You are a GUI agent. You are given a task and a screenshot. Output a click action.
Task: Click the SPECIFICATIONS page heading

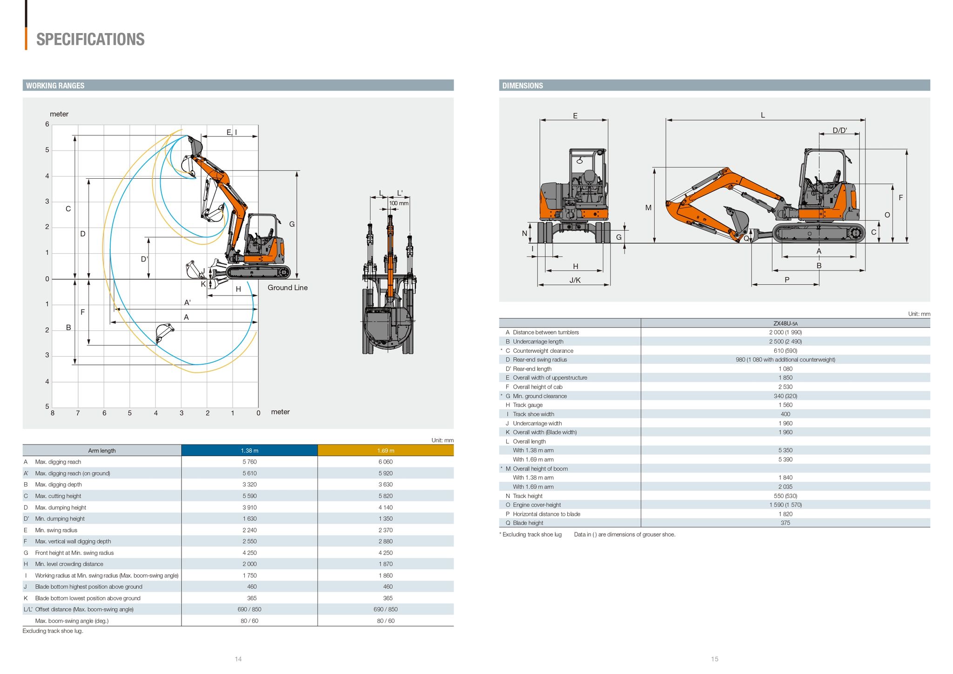coord(90,40)
